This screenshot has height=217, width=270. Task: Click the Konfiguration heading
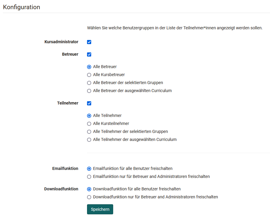point(21,7)
